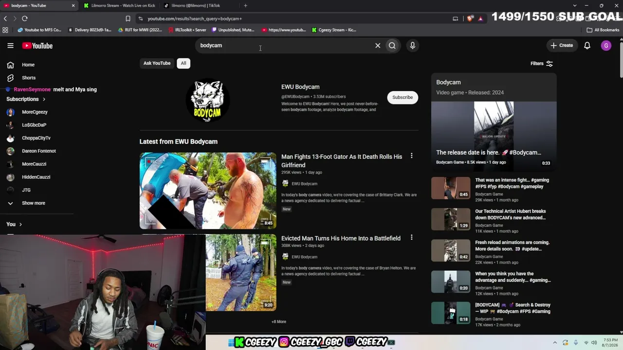Image resolution: width=623 pixels, height=350 pixels.
Task: Open the Man Fights 13-Foot Gator title
Action: (x=342, y=161)
